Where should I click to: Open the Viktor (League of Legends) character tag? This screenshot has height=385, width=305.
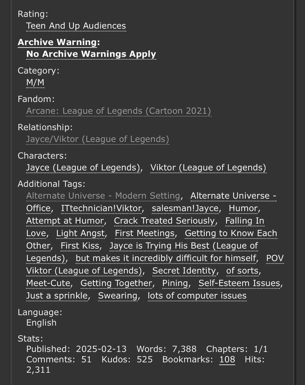tap(208, 167)
